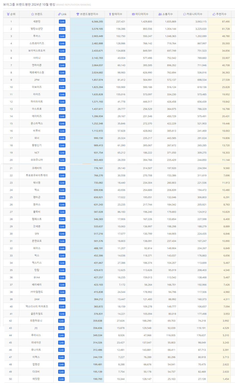Viewport: 235px width, 386px height.
Task: Follow the Link button in 엔하이픈 row
Action: tap(62, 65)
